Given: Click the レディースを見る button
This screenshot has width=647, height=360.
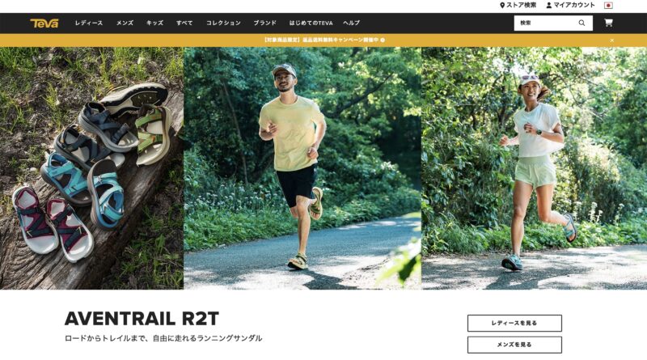Looking at the screenshot, I should [x=514, y=324].
